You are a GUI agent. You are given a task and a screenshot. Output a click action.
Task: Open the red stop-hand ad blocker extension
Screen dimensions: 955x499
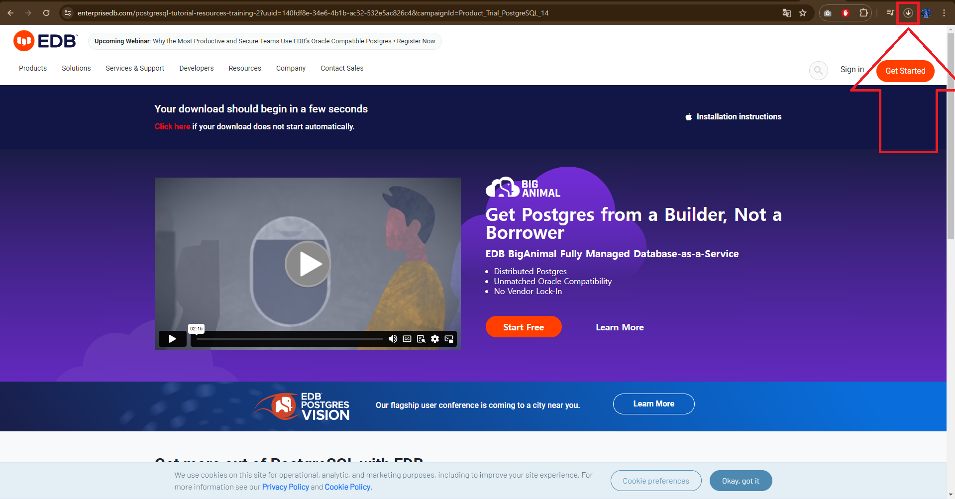click(x=846, y=13)
